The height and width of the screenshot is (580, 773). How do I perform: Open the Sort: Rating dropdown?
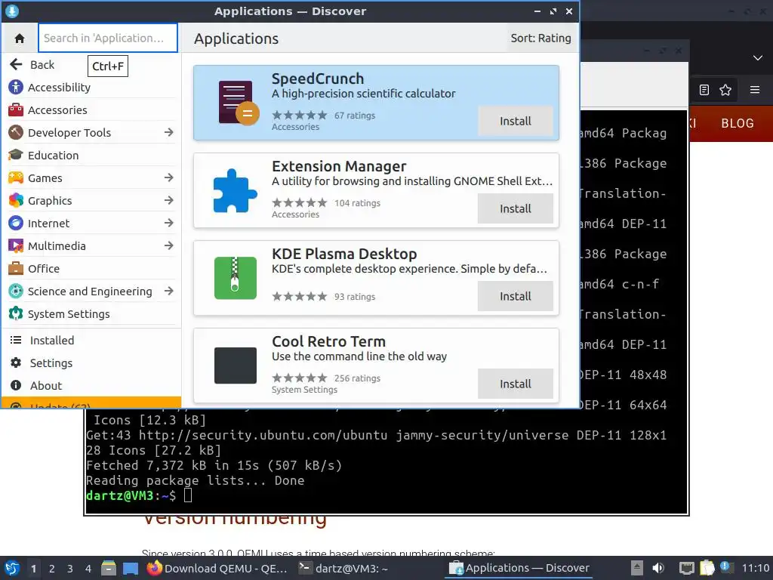click(540, 38)
